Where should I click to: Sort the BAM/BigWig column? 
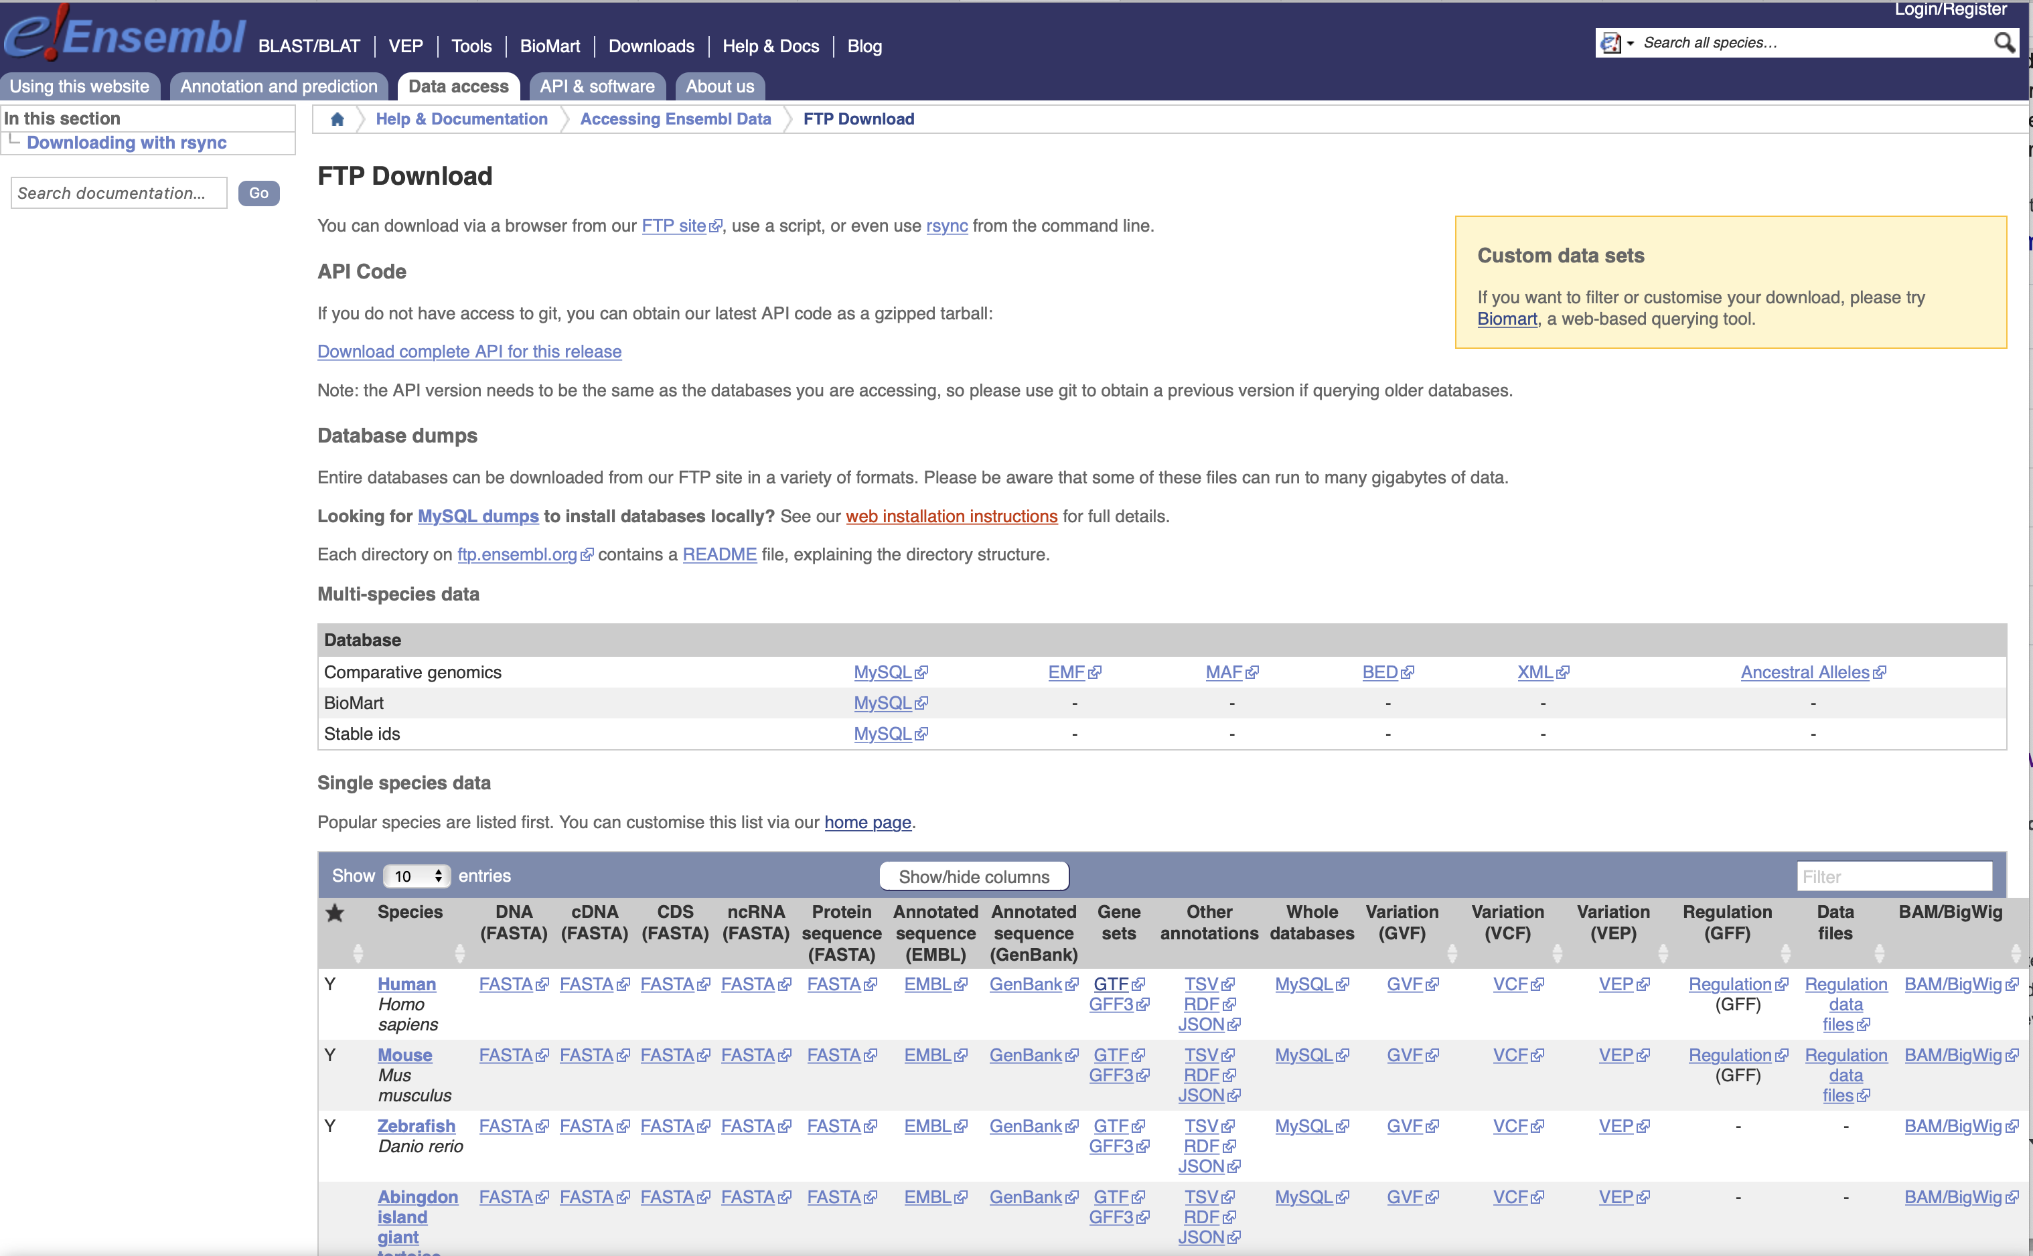pyautogui.click(x=2015, y=952)
